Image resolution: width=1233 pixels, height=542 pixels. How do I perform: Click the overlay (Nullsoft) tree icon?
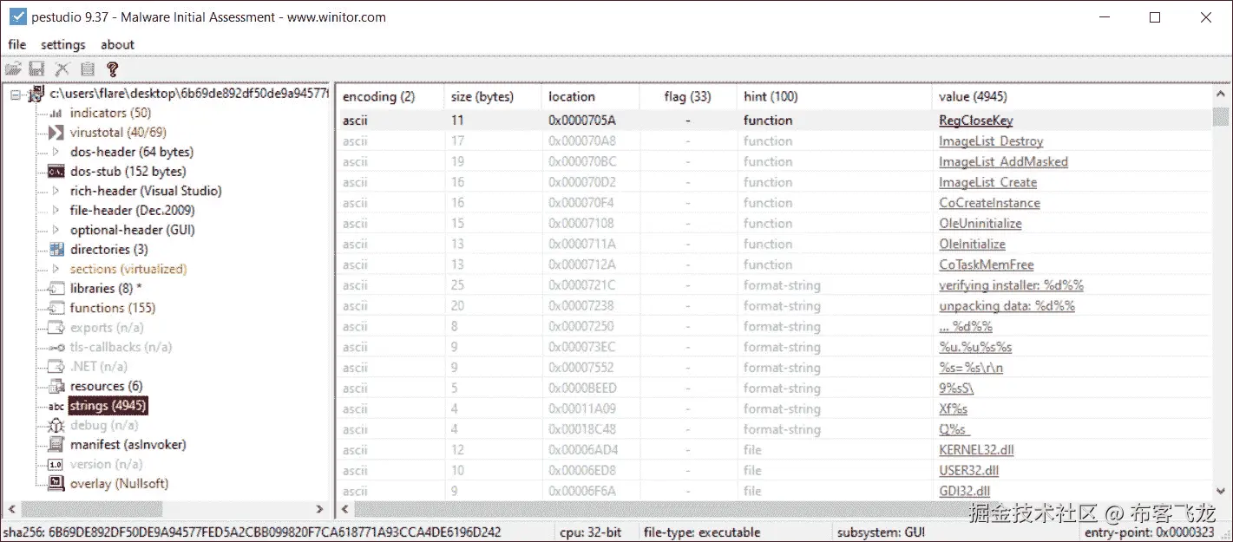[x=55, y=483]
